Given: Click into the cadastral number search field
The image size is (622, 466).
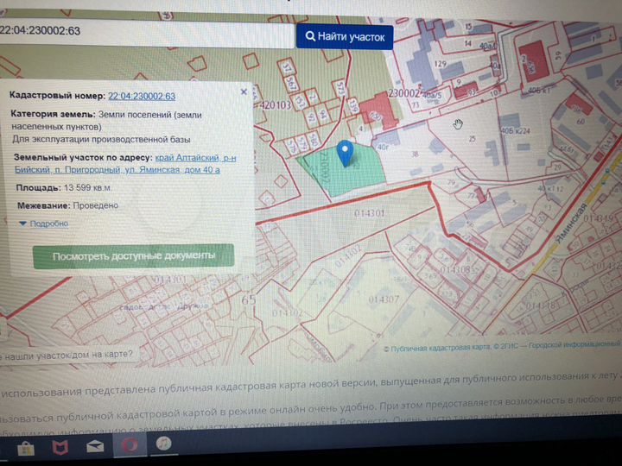Looking at the screenshot, I should [145, 33].
